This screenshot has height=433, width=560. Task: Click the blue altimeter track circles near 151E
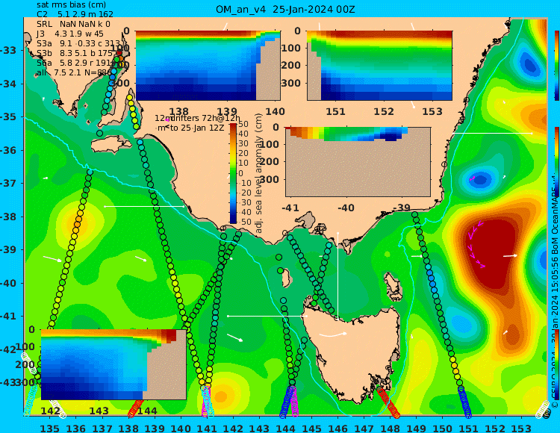coord(464,402)
